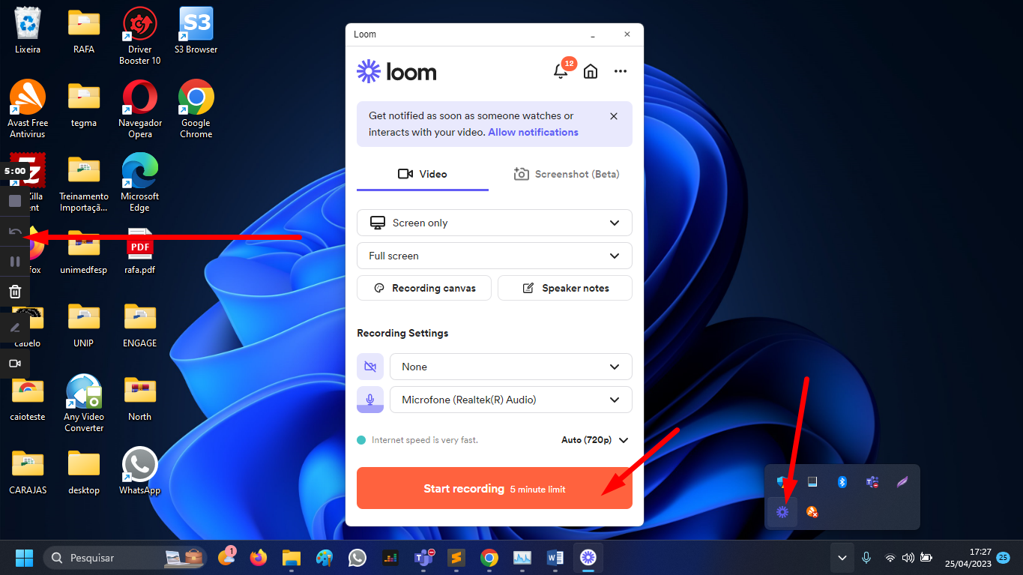Collapse the hidden tray icons chevron
The image size is (1023, 575).
[x=842, y=558]
